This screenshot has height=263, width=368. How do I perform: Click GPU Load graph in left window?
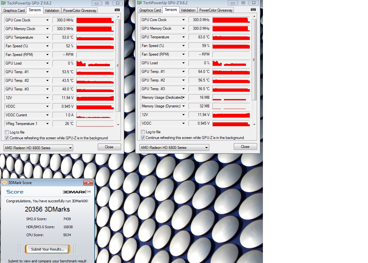click(95, 63)
